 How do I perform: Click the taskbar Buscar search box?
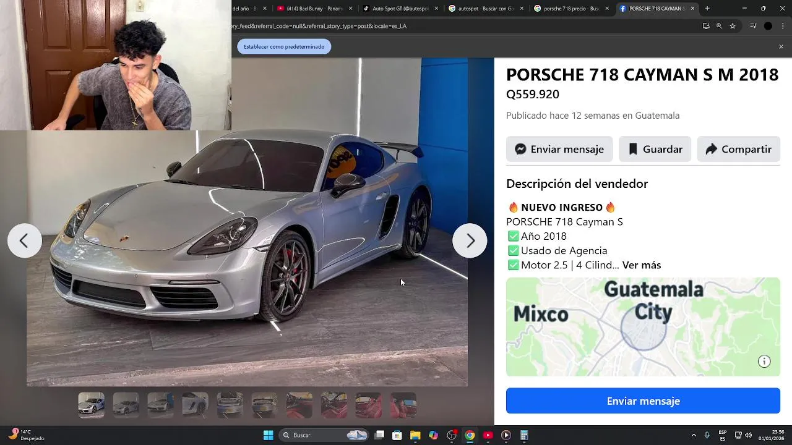click(325, 435)
